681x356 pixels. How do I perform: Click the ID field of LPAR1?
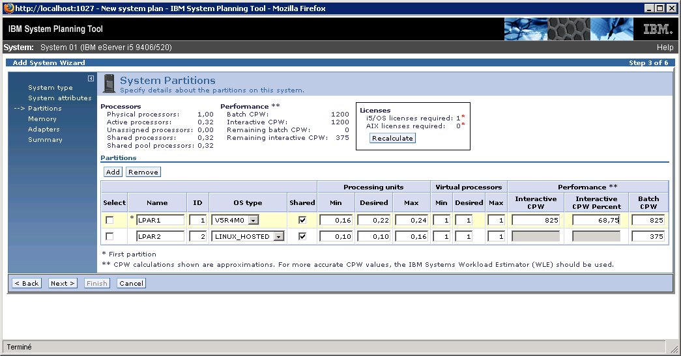coord(198,220)
